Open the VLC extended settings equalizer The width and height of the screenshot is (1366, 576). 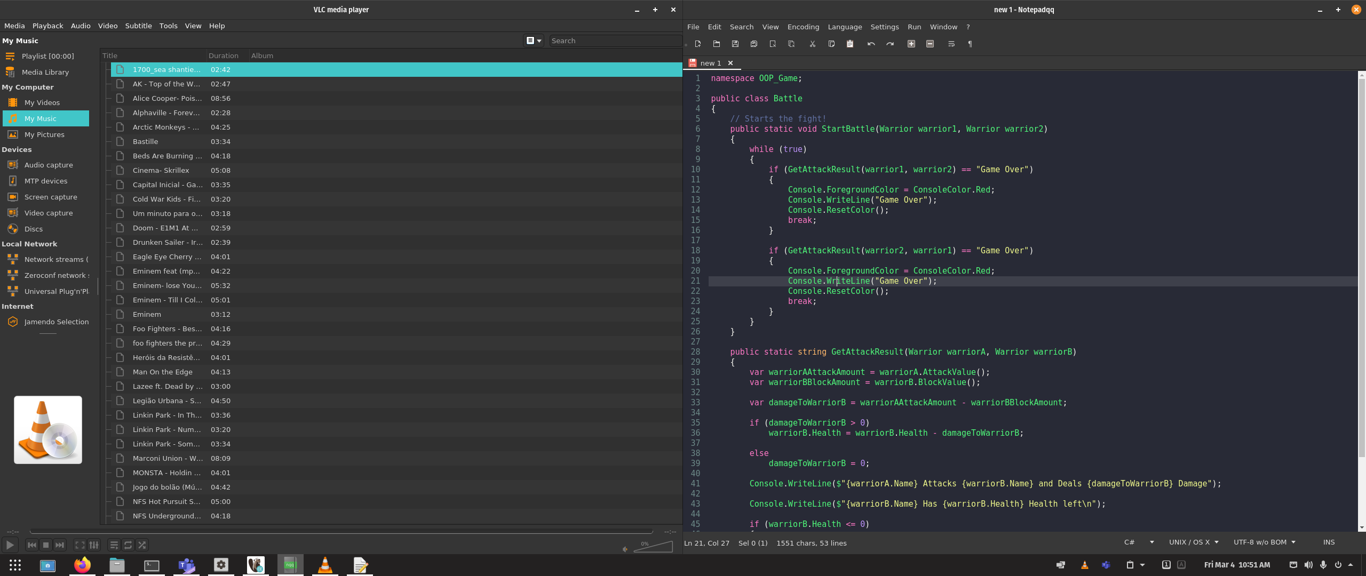point(94,545)
